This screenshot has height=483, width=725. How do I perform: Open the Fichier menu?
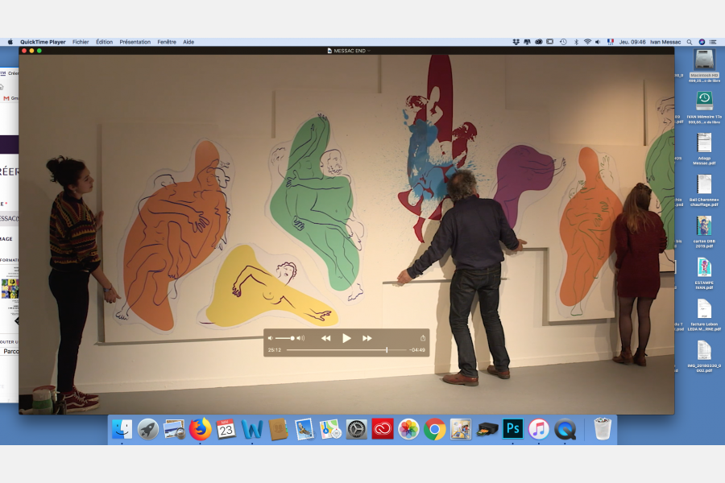coord(81,42)
